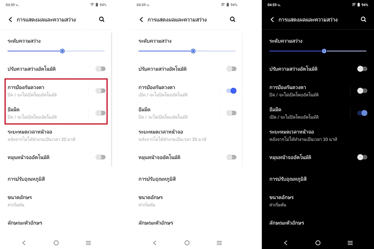Screen dimensions: 374x249
Task: Open search in the left screen
Action: pos(102,20)
